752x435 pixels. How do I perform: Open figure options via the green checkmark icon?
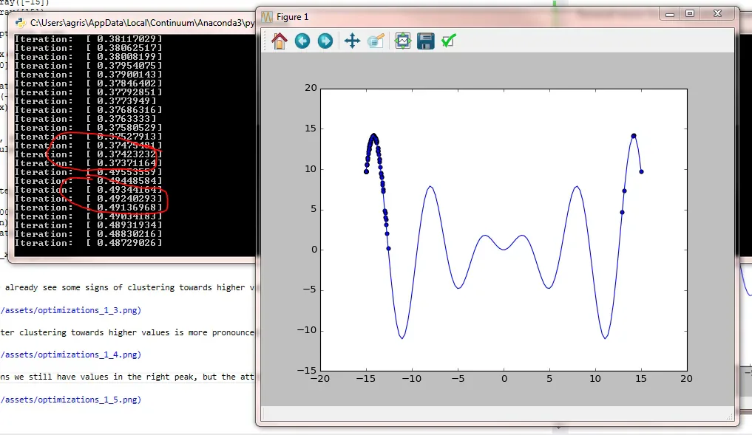coord(449,41)
